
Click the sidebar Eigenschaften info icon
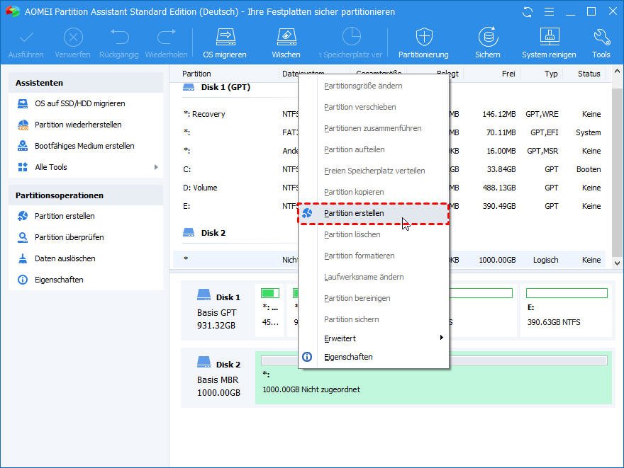point(23,280)
